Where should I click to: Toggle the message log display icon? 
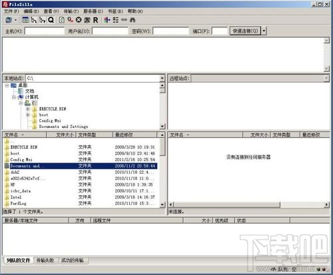pos(25,20)
